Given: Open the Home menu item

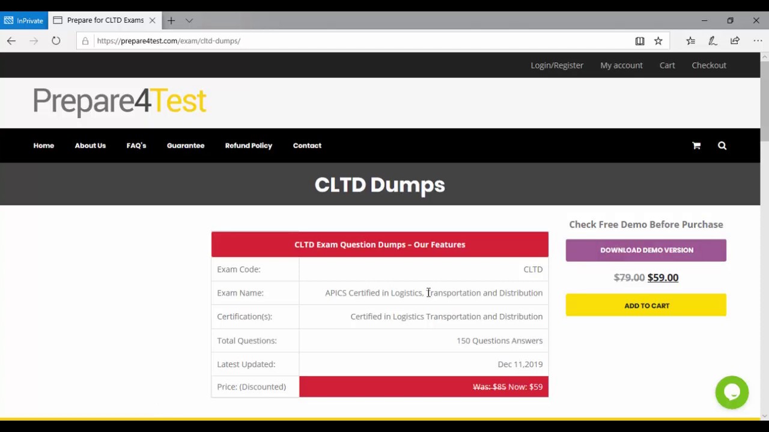Looking at the screenshot, I should point(44,146).
